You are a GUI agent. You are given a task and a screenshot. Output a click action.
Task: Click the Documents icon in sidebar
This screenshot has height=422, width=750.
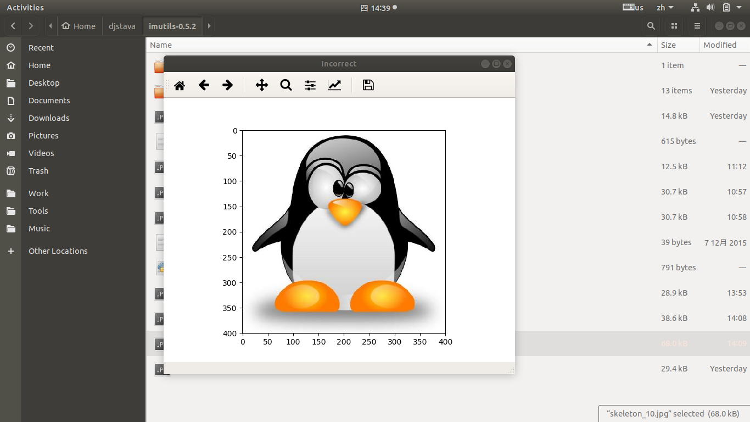[10, 101]
